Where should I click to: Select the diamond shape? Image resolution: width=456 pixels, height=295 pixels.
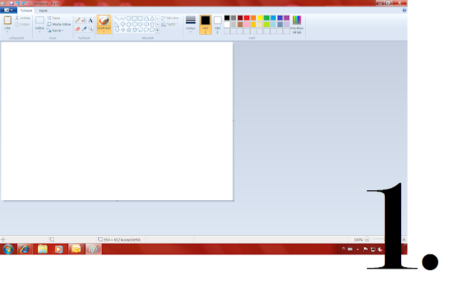coord(123,24)
